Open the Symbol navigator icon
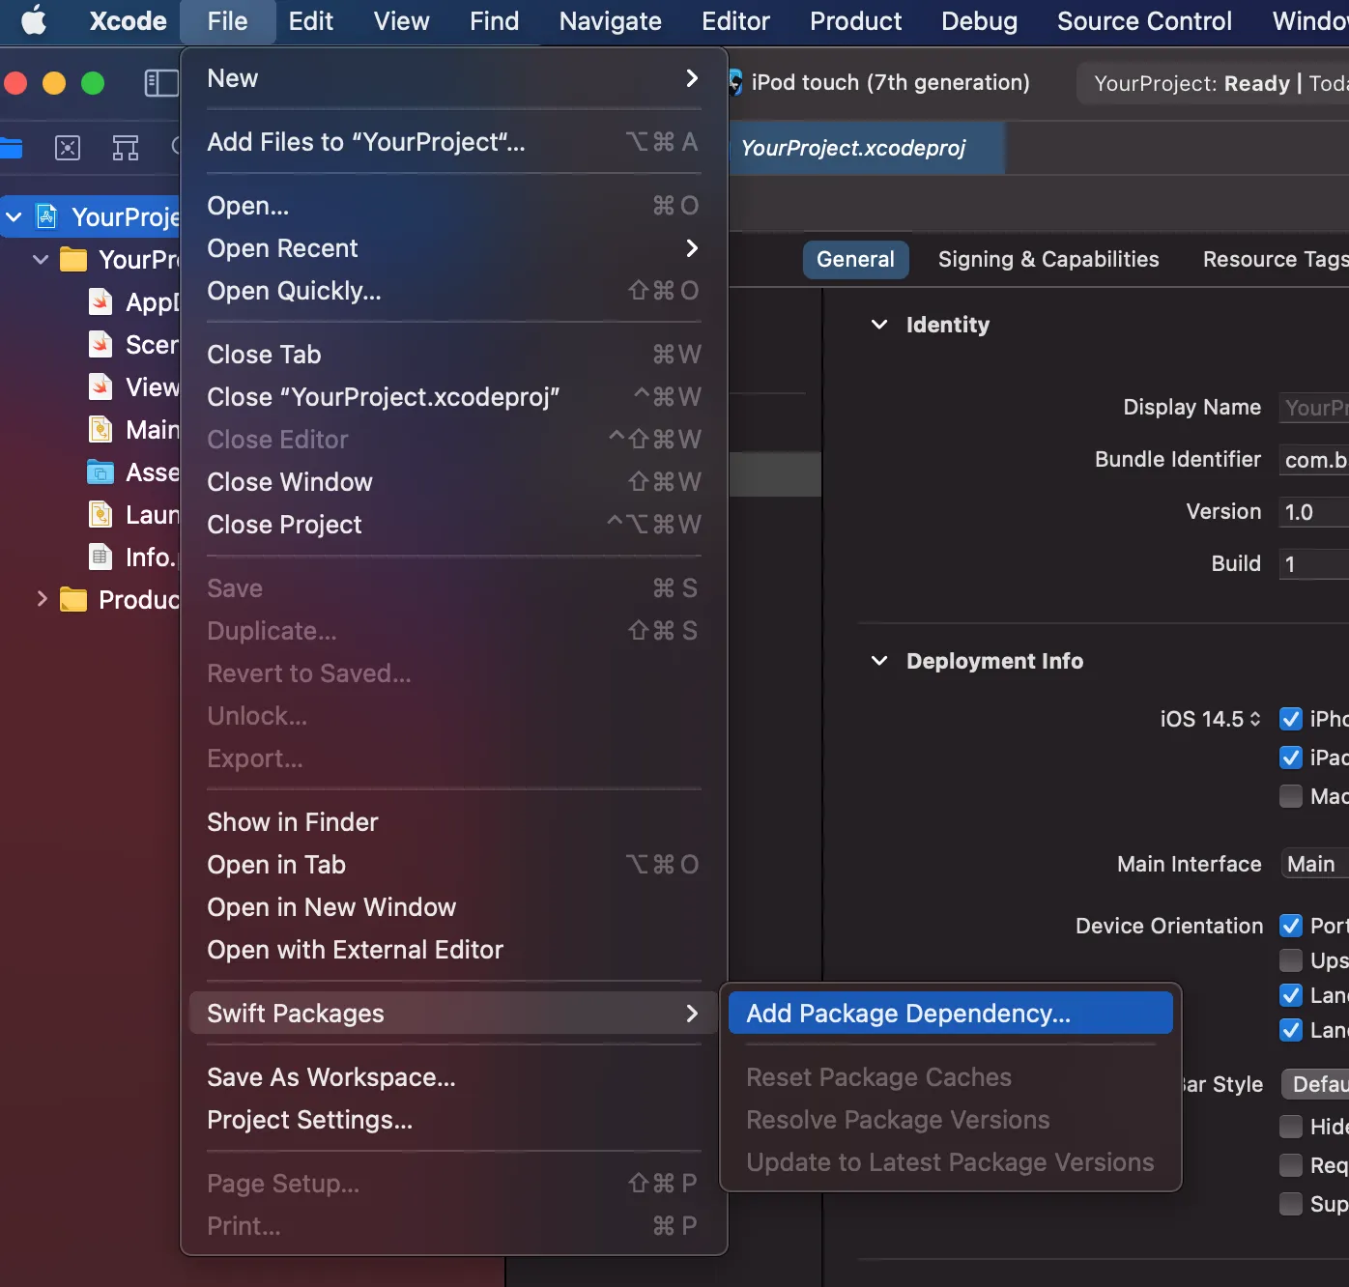This screenshot has width=1349, height=1287. pyautogui.click(x=126, y=148)
